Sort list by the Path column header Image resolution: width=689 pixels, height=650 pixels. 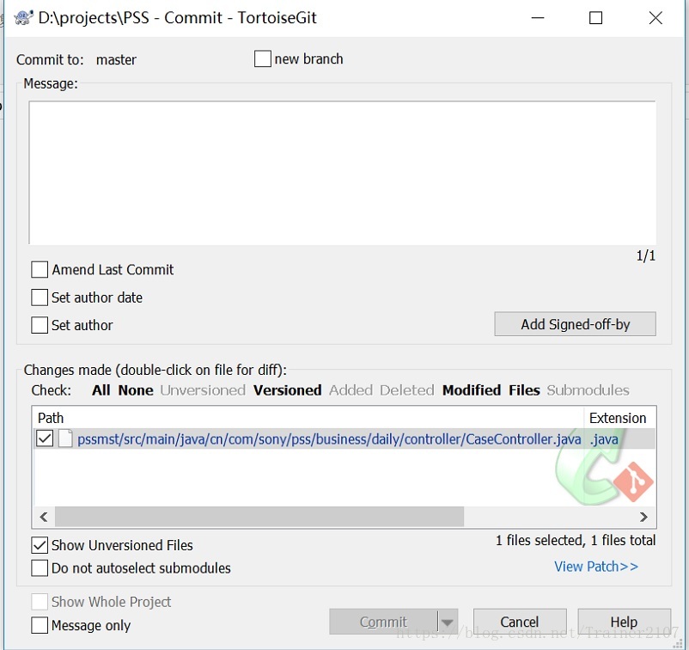pyautogui.click(x=308, y=418)
